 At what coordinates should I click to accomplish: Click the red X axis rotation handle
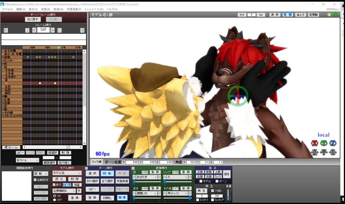314,143
